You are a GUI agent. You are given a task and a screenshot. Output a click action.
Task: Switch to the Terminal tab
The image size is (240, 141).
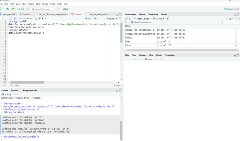tap(14, 90)
